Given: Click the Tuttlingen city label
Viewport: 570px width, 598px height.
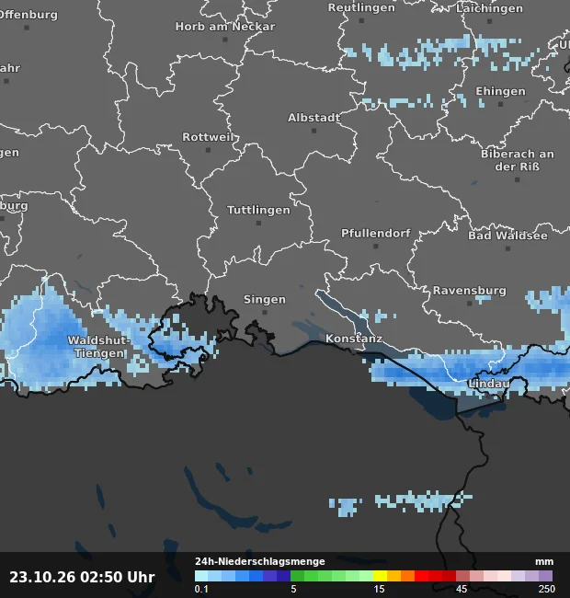Looking at the screenshot, I should pyautogui.click(x=258, y=210).
